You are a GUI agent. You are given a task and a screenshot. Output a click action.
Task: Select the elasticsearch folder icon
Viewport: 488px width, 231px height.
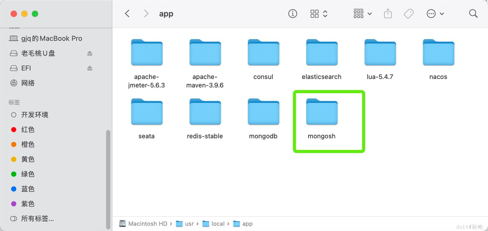point(322,52)
